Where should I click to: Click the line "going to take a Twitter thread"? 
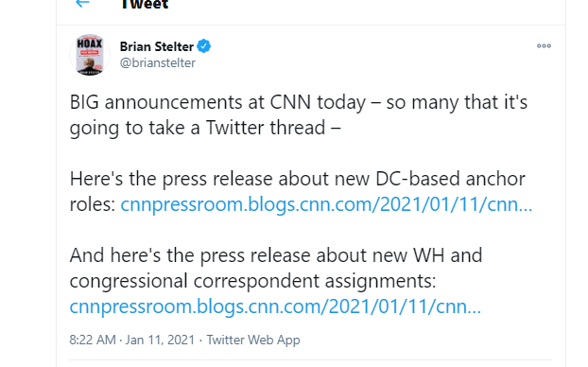click(205, 128)
